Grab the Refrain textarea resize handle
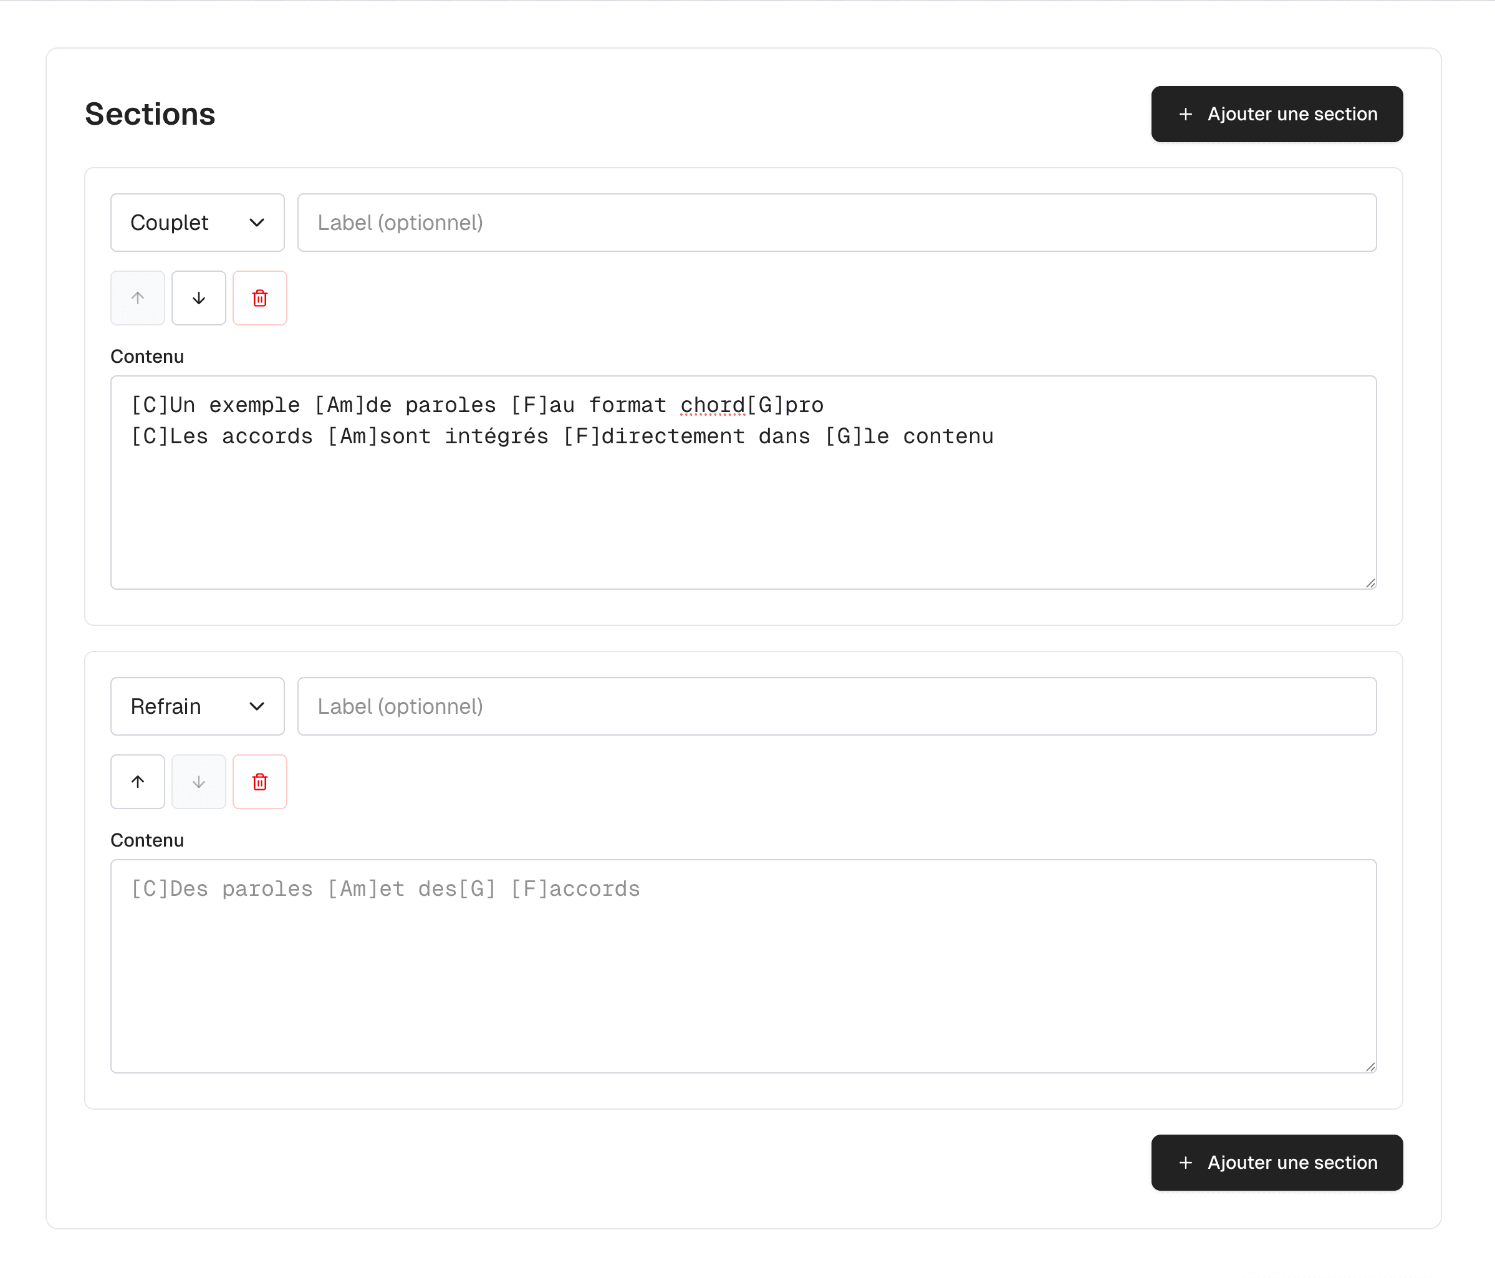 pyautogui.click(x=1370, y=1067)
